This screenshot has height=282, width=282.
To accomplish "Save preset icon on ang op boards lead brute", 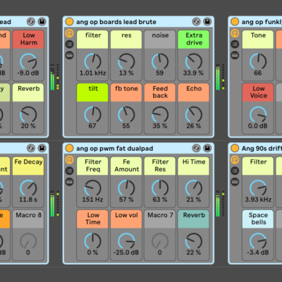I will (207, 22).
